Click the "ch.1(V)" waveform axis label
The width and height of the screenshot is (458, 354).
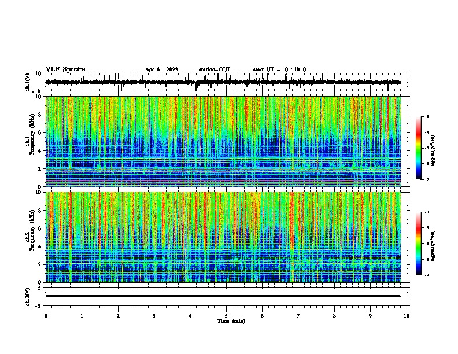tap(28, 82)
